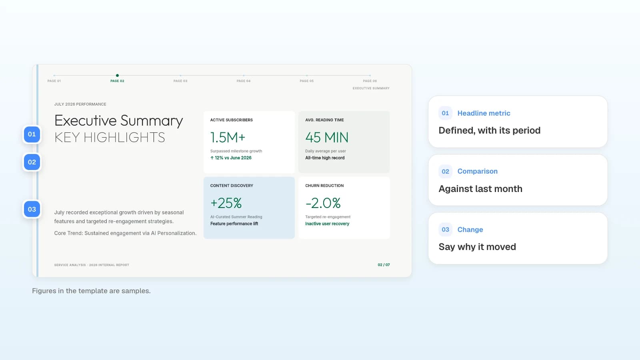The width and height of the screenshot is (640, 360).
Task: Click the 'Feature performance lift' text
Action: click(x=234, y=224)
